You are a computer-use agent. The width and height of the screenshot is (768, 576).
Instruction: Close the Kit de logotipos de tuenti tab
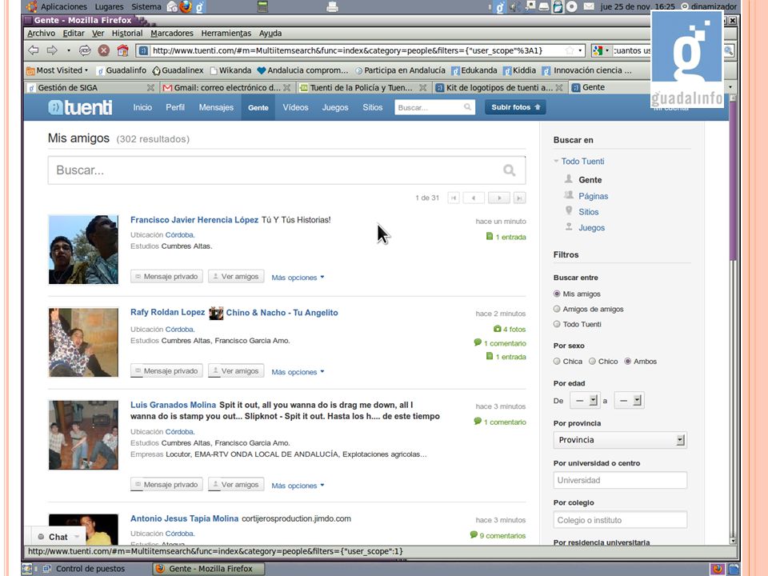point(559,88)
